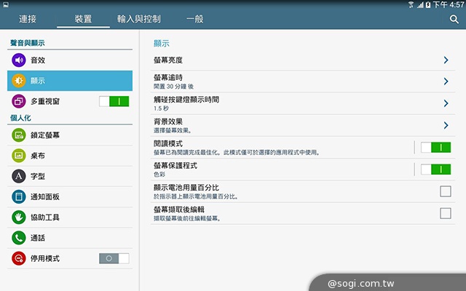The height and width of the screenshot is (291, 466).
Task: Click the 螢幕保護程式 row title
Action: click(x=175, y=165)
